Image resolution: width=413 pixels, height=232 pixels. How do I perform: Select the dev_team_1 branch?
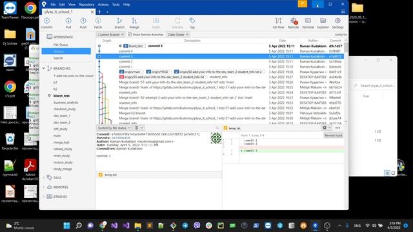pyautogui.click(x=62, y=116)
